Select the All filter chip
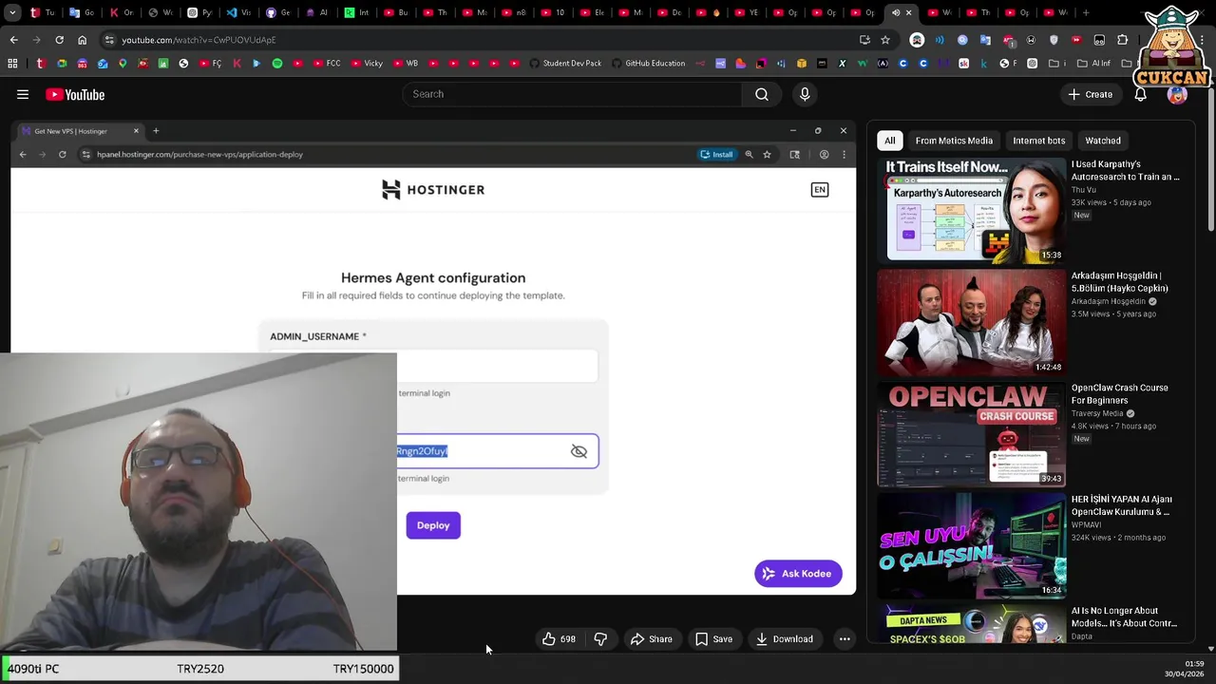 pos(890,141)
